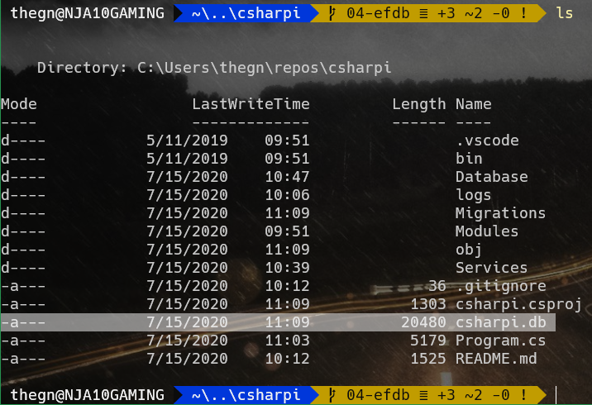
Task: Click the Program.cs file name
Action: click(x=491, y=340)
